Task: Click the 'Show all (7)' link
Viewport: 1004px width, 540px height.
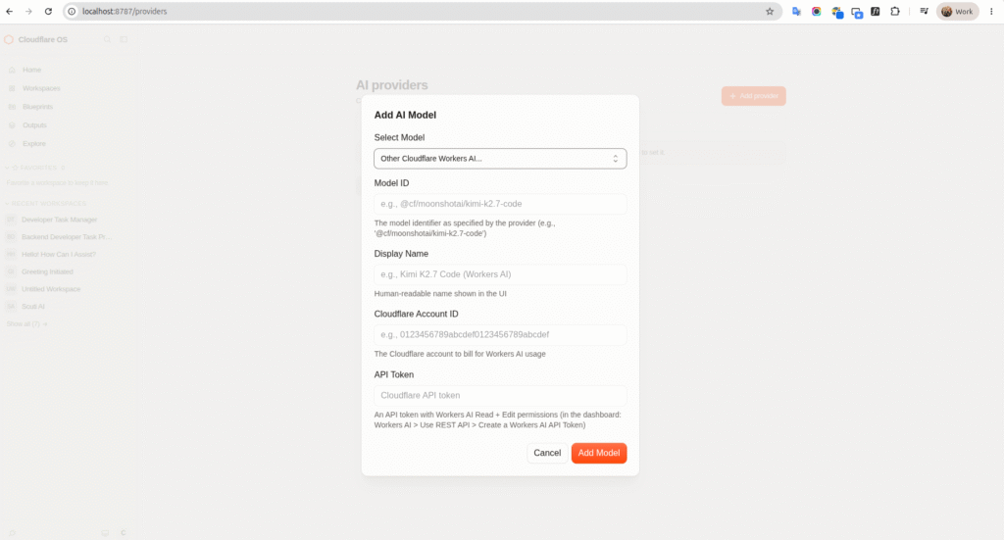Action: pos(26,324)
